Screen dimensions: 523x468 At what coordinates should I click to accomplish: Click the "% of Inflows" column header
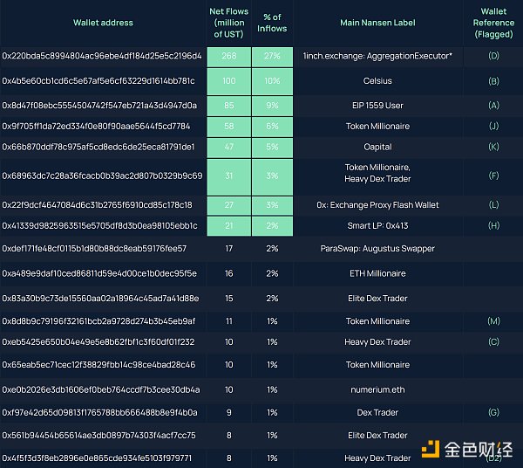click(x=272, y=23)
